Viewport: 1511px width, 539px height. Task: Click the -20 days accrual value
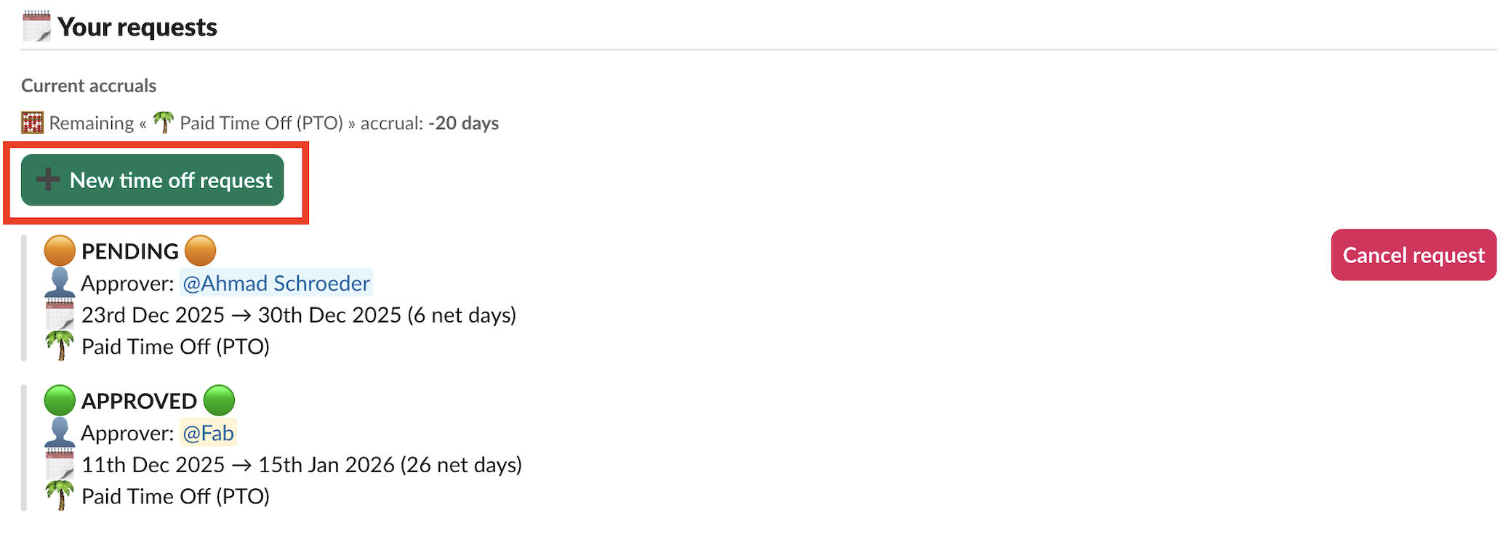pyautogui.click(x=463, y=123)
